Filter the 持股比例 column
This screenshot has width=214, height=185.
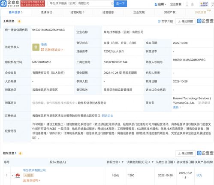click(123, 162)
